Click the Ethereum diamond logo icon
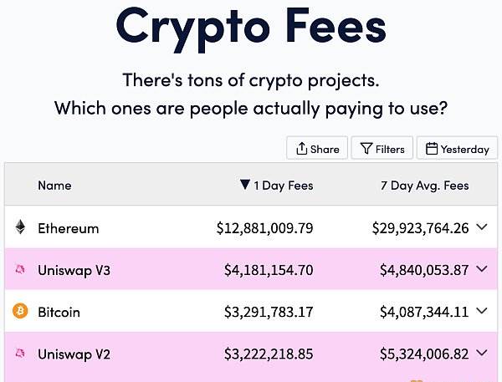The width and height of the screenshot is (502, 382). [x=20, y=227]
